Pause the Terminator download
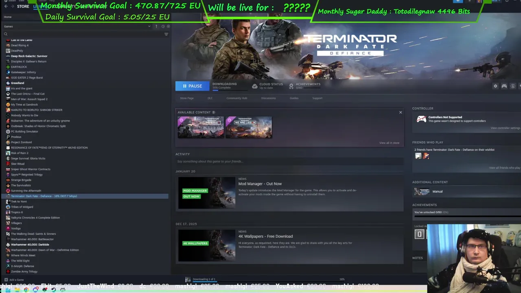 (192, 86)
